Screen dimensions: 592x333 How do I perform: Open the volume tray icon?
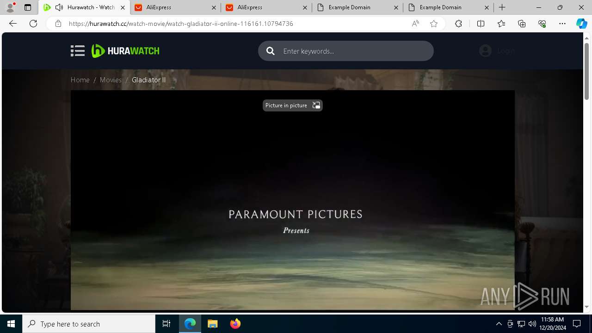tap(532, 324)
